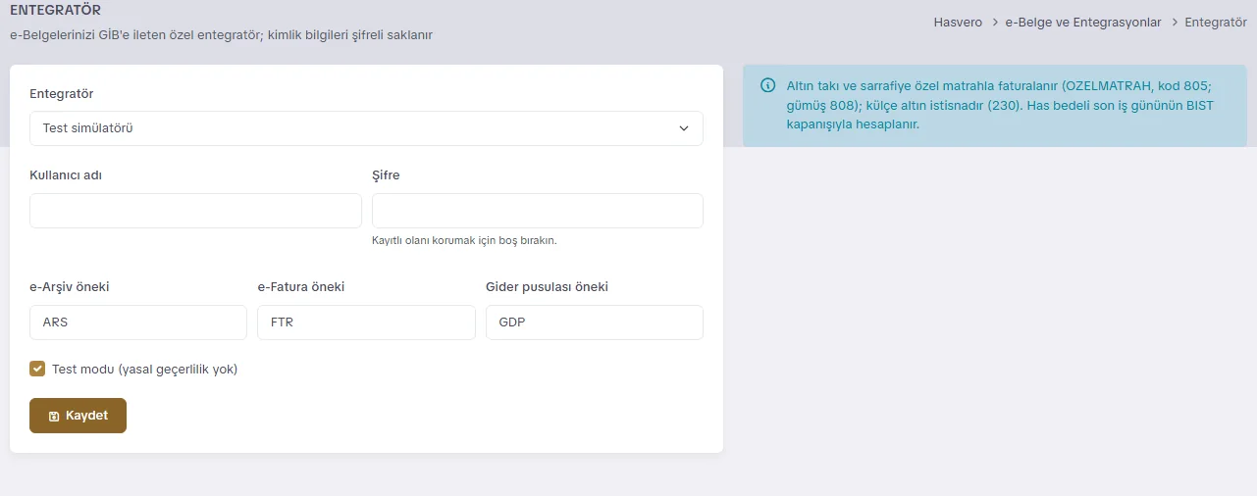1257x496 pixels.
Task: Click the e-Fatura öneki label
Action: pos(301,287)
